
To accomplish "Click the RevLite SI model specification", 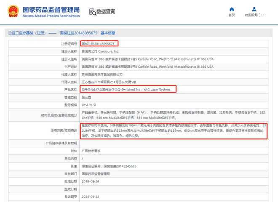I will click(x=90, y=104).
